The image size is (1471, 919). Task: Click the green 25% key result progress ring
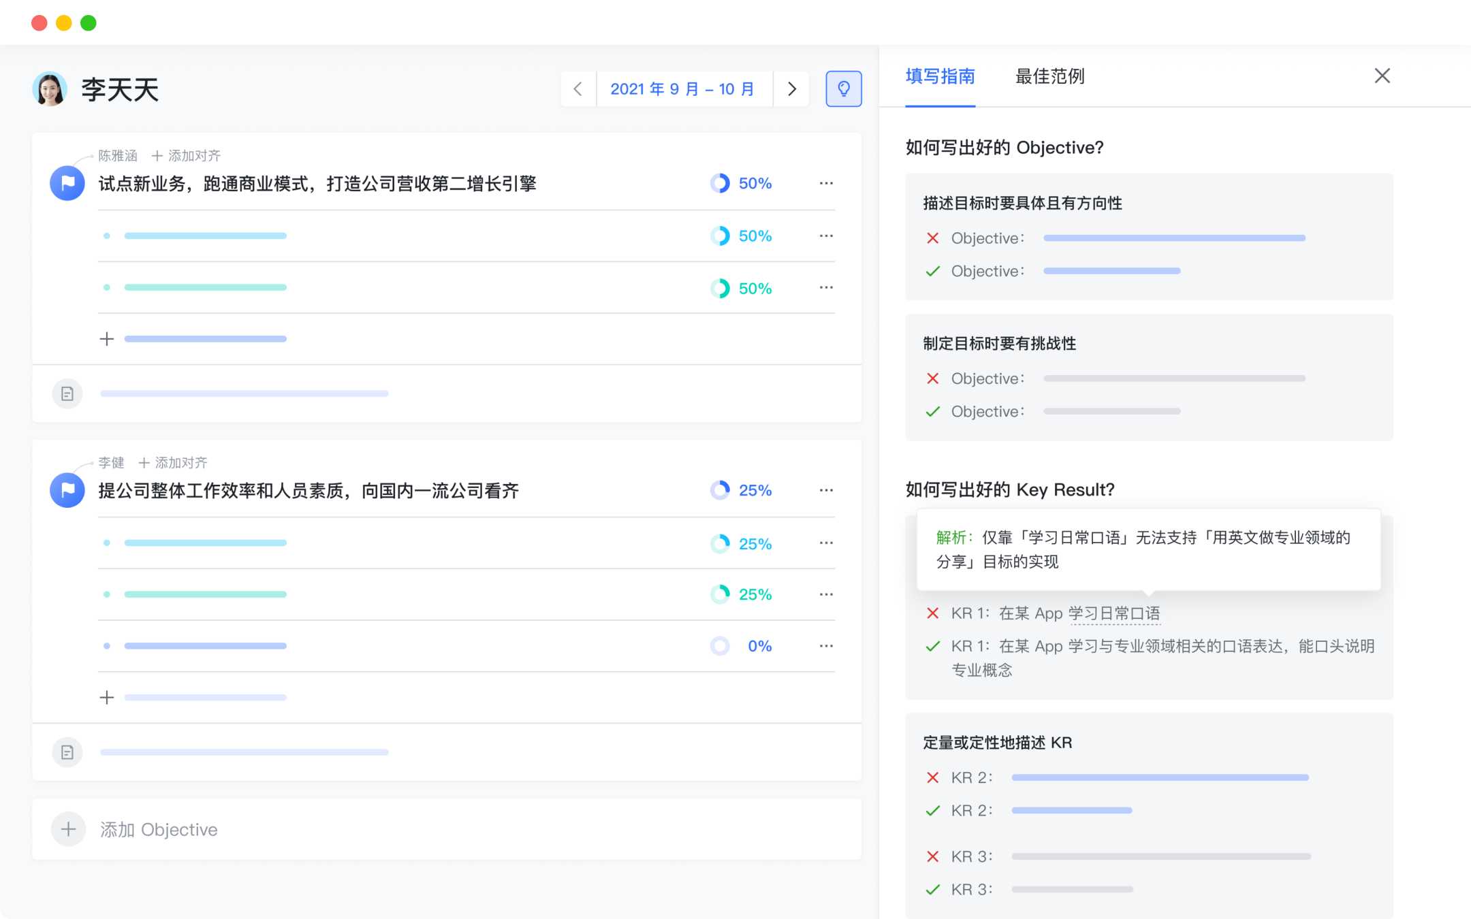click(x=720, y=594)
